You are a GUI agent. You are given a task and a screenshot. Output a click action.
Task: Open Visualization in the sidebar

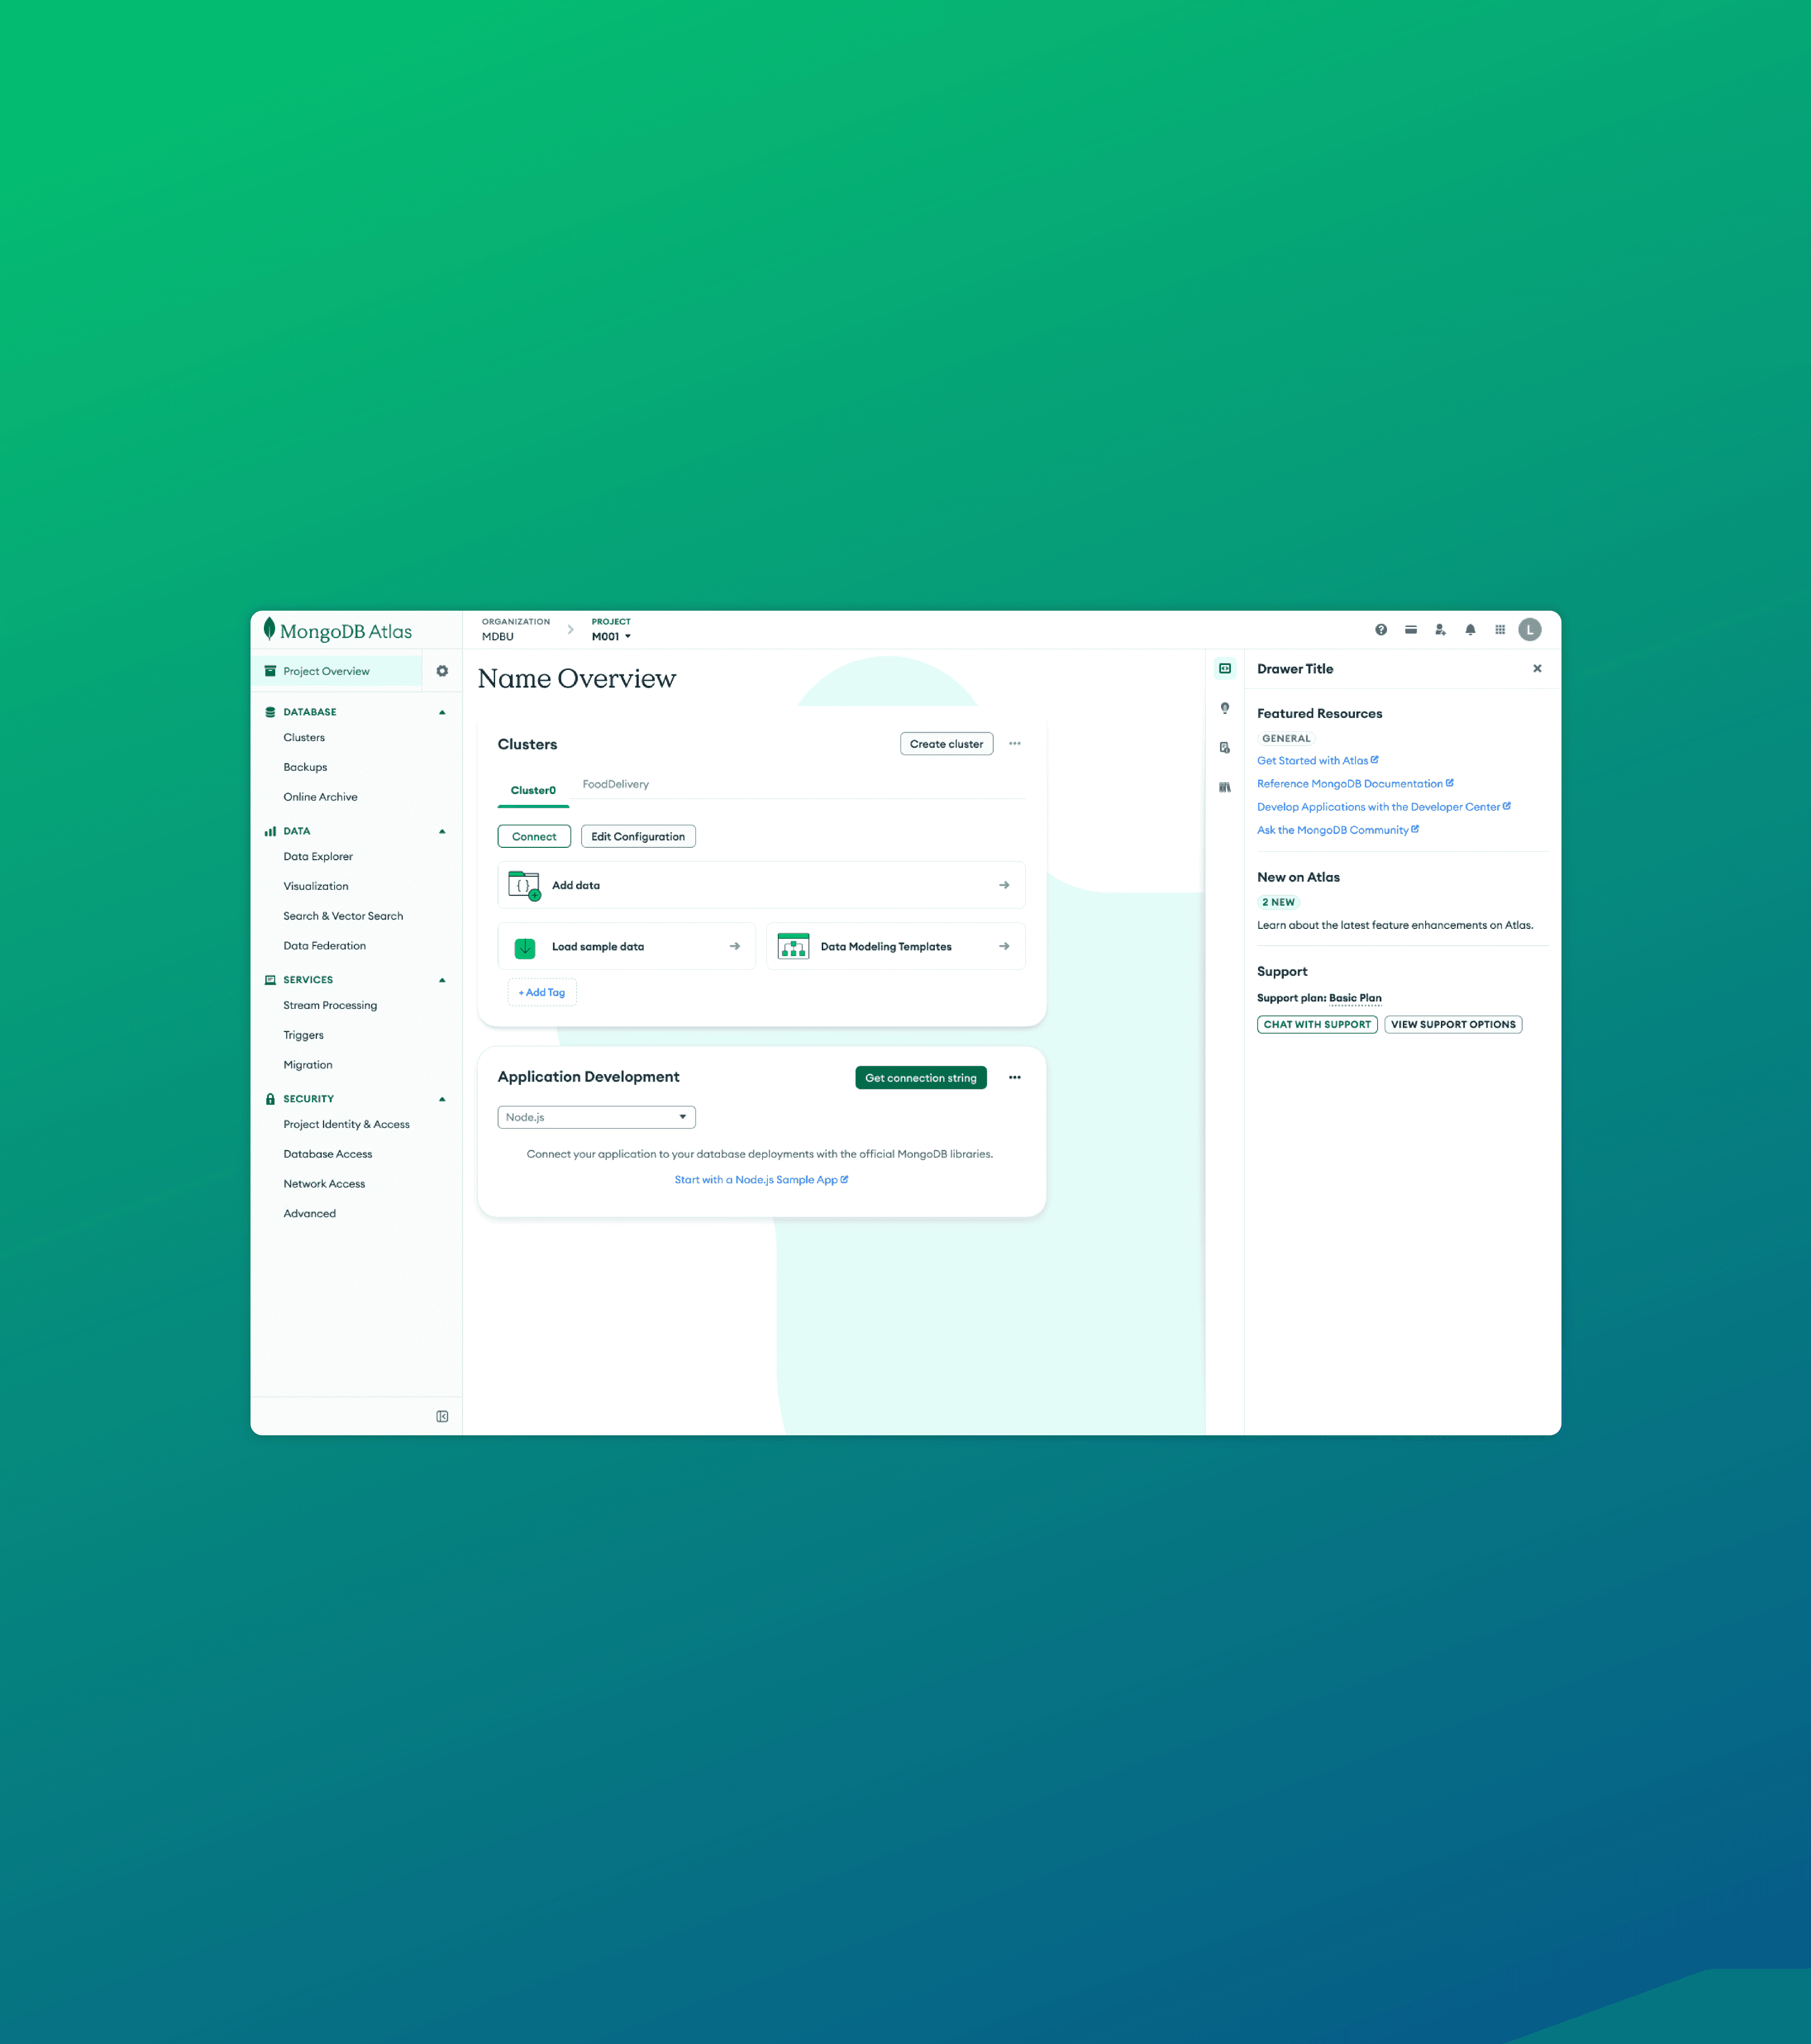[x=316, y=886]
